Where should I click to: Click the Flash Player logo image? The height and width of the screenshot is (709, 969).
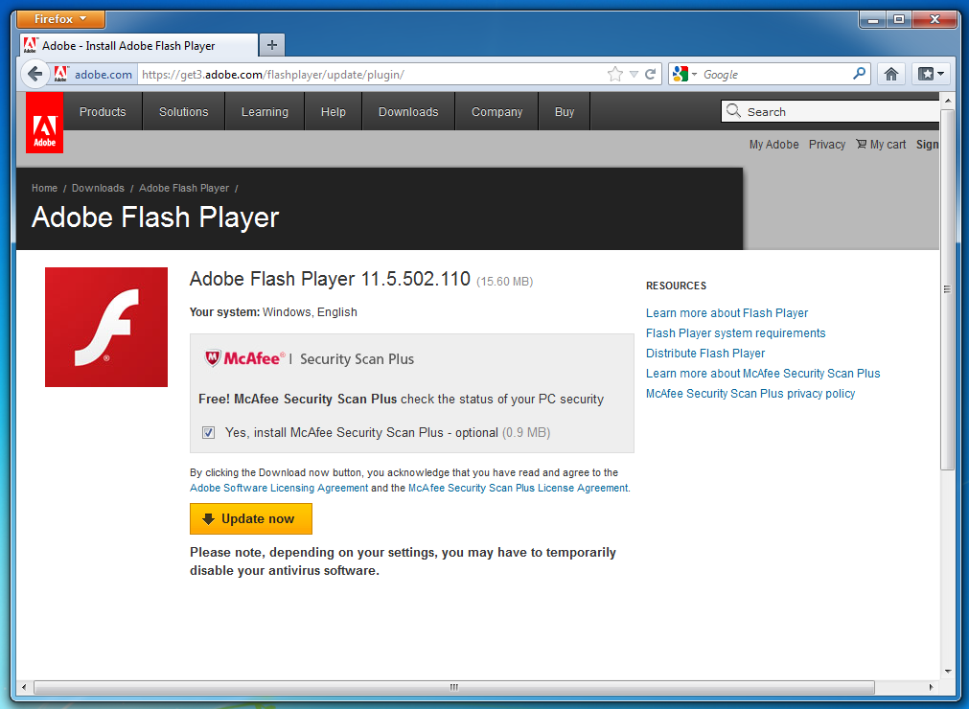[106, 327]
